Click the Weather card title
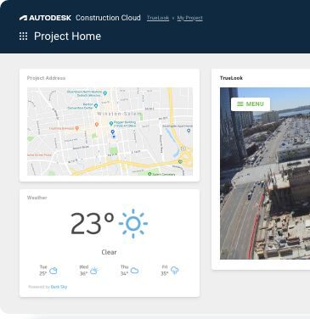310x319 pixels. point(37,198)
